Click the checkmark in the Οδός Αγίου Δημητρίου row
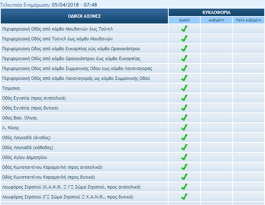 click(184, 157)
